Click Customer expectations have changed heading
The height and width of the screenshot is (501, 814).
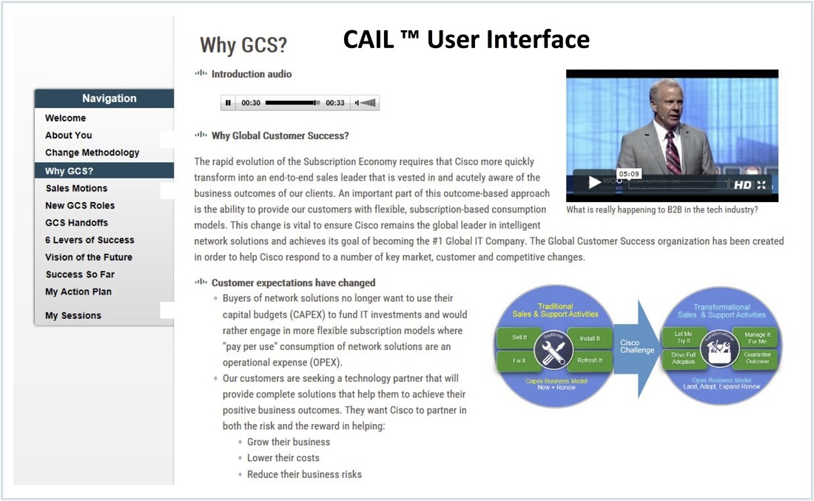coord(293,283)
